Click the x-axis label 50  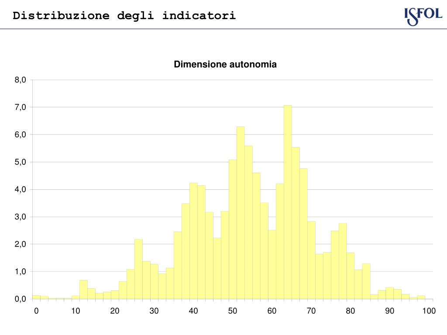[x=233, y=311]
